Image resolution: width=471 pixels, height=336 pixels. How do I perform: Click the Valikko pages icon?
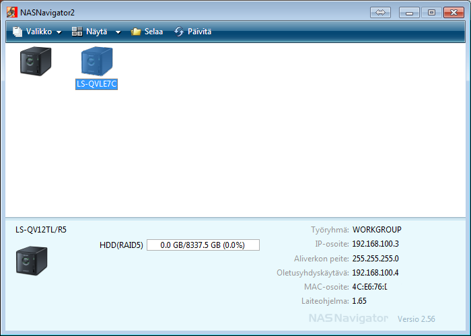pos(17,32)
